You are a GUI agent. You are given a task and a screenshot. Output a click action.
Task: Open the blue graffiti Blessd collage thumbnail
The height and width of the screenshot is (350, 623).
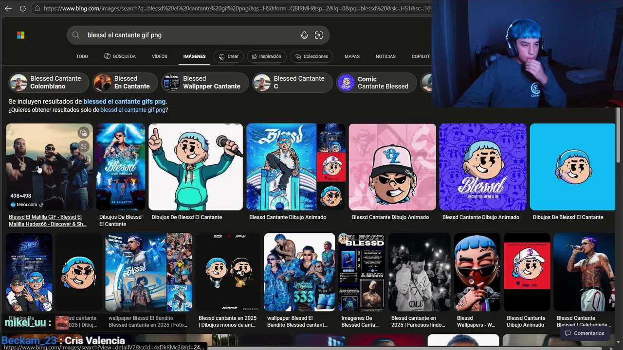296,167
